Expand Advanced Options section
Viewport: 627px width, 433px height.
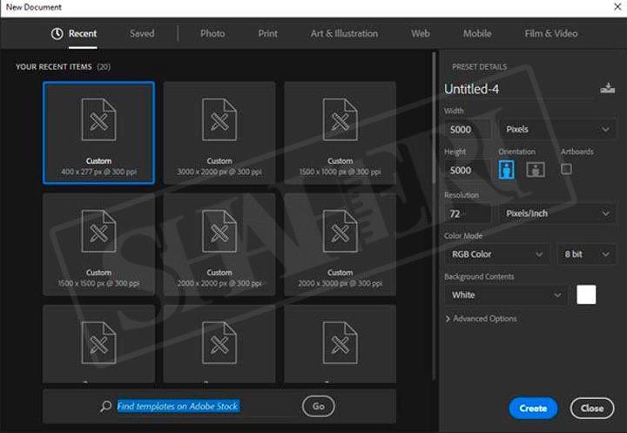(x=482, y=319)
